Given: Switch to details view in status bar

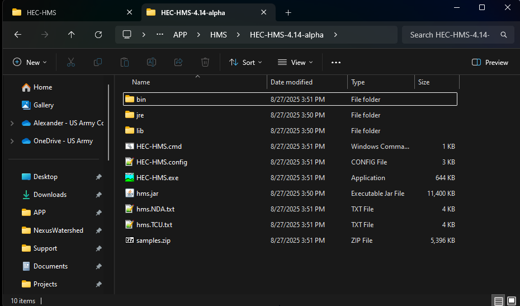Looking at the screenshot, I should pos(498,301).
